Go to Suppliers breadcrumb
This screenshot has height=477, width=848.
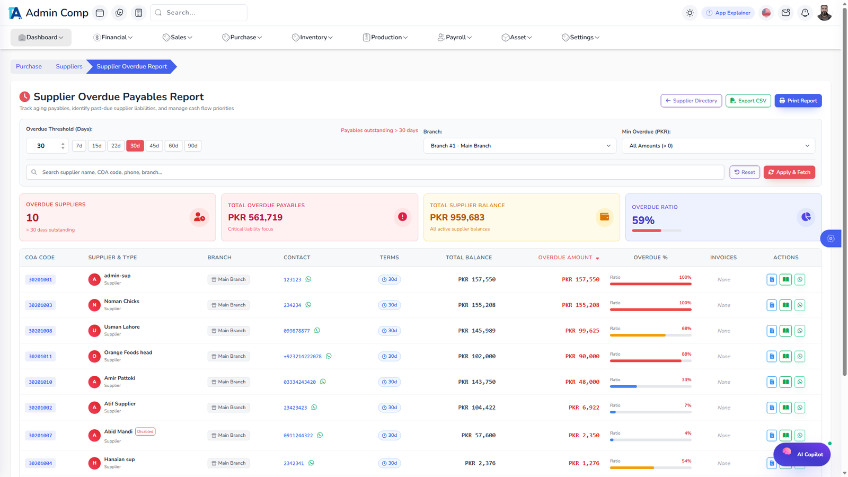pyautogui.click(x=69, y=67)
